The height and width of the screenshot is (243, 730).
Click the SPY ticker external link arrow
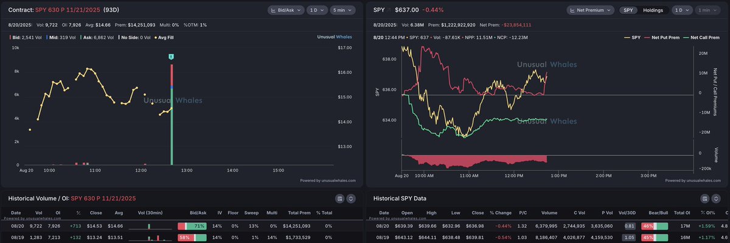389,10
